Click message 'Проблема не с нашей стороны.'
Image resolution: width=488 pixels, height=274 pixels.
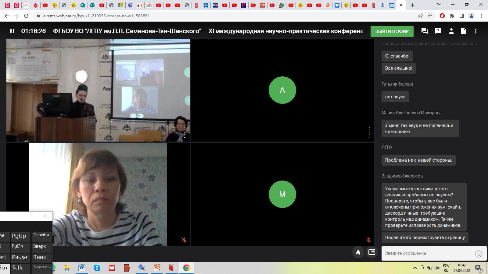[x=418, y=160]
